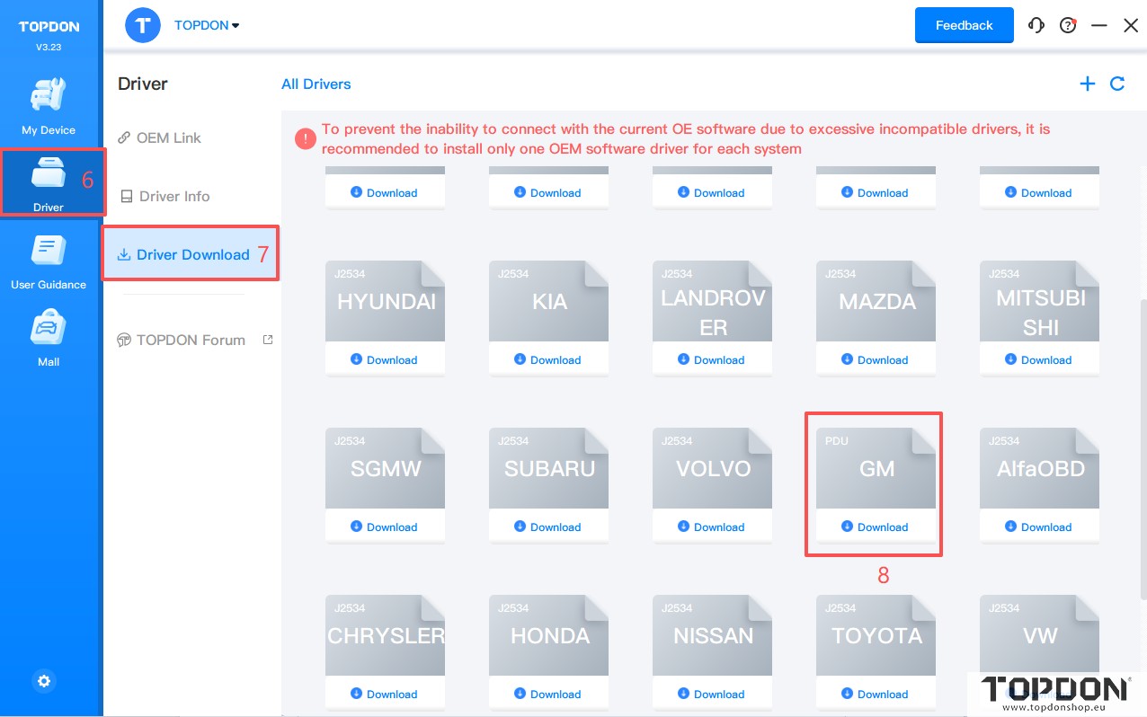
Task: Download the GM PDU driver
Action: pos(876,527)
